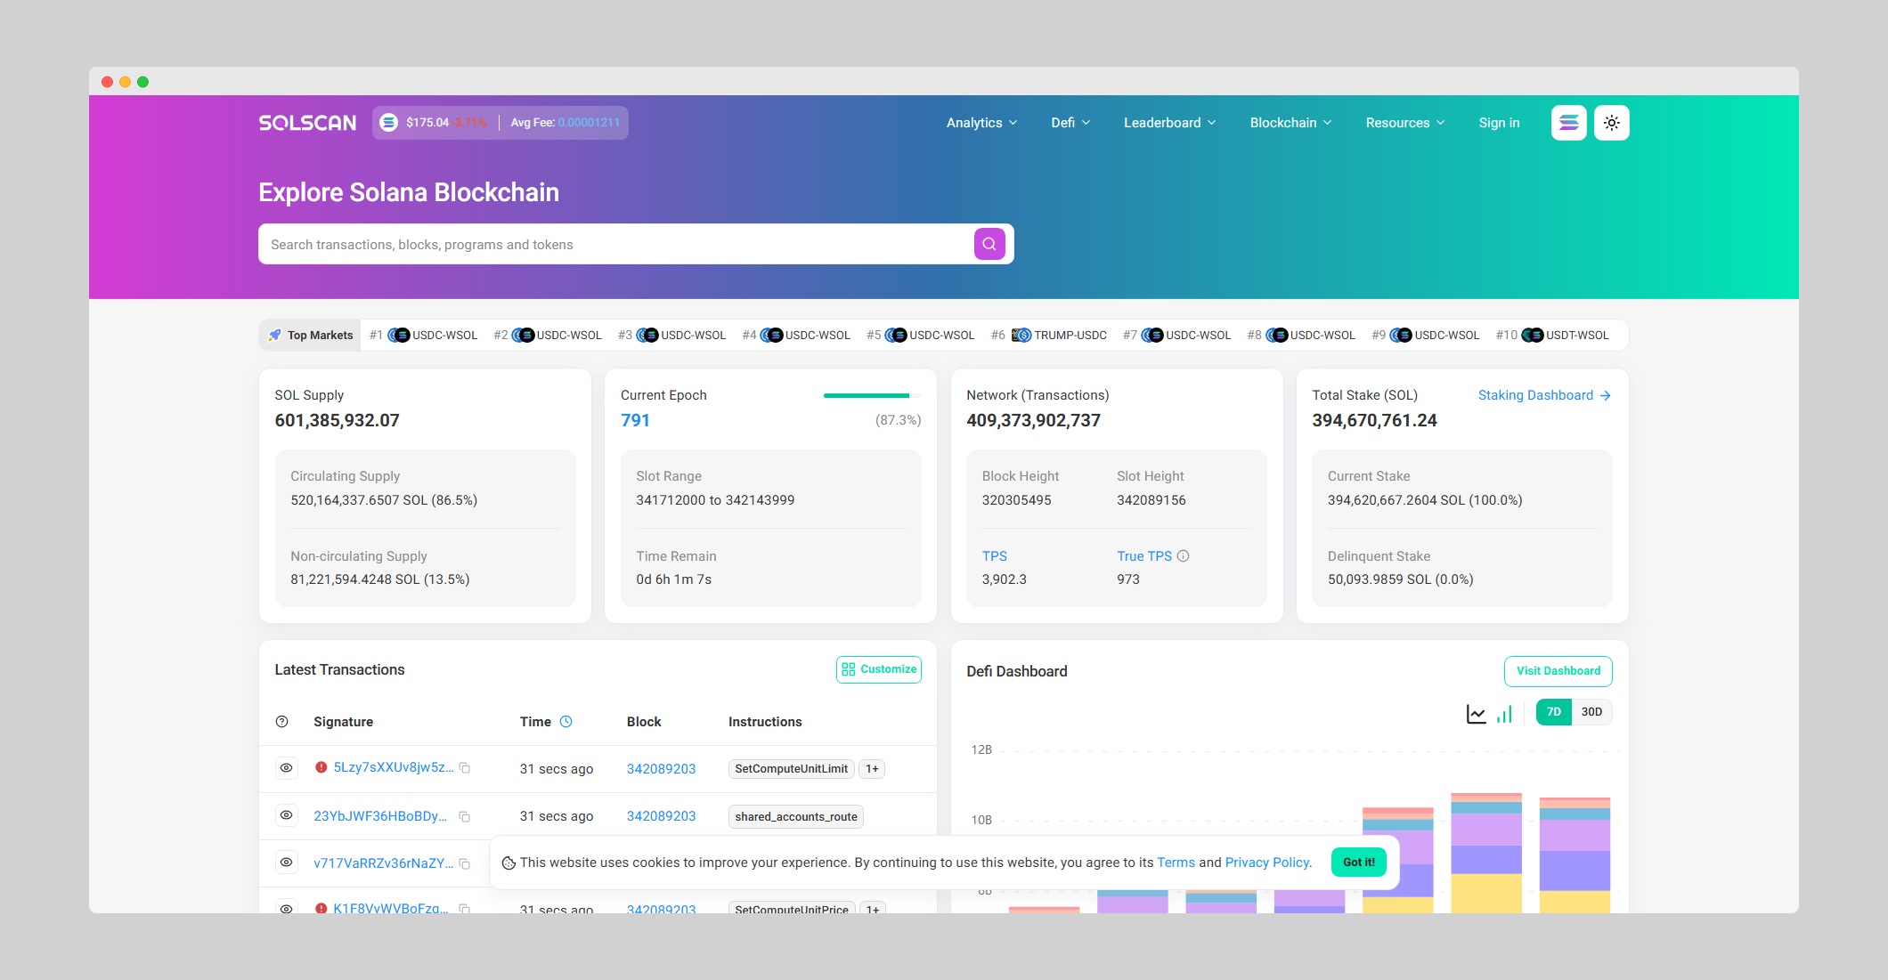Preview transaction 5Lzy7sXXUv8jw5z with eye icon
Image resolution: width=1888 pixels, height=980 pixels.
coord(286,768)
